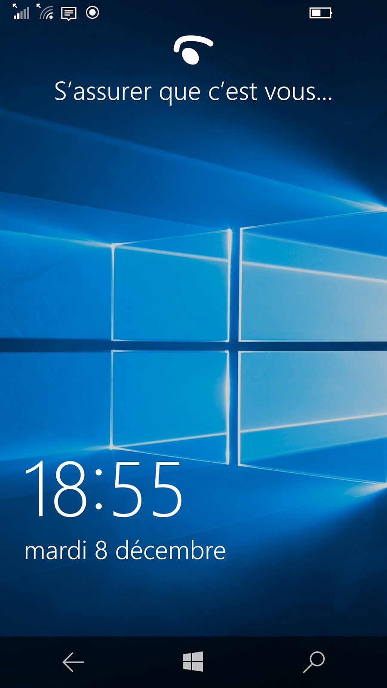Viewport: 387px width, 688px height.
Task: Tap the Wi-Fi signal status icon
Action: point(45,12)
